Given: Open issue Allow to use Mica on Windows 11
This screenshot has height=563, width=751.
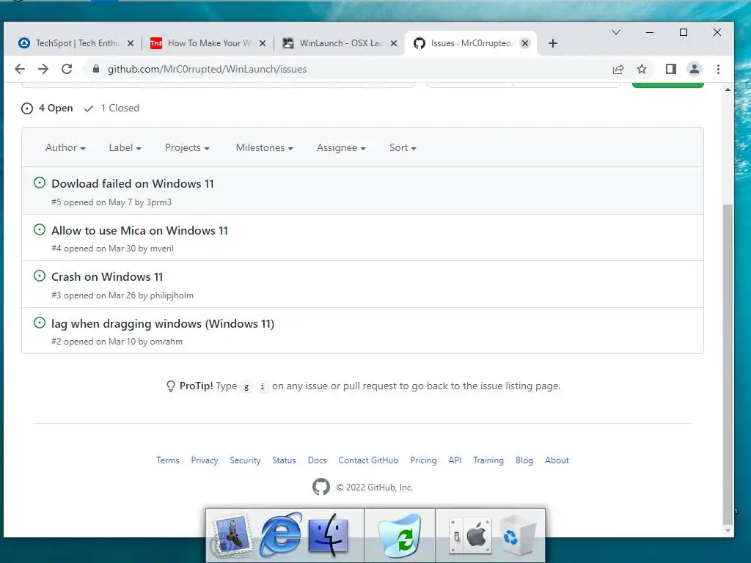Looking at the screenshot, I should click(x=139, y=231).
